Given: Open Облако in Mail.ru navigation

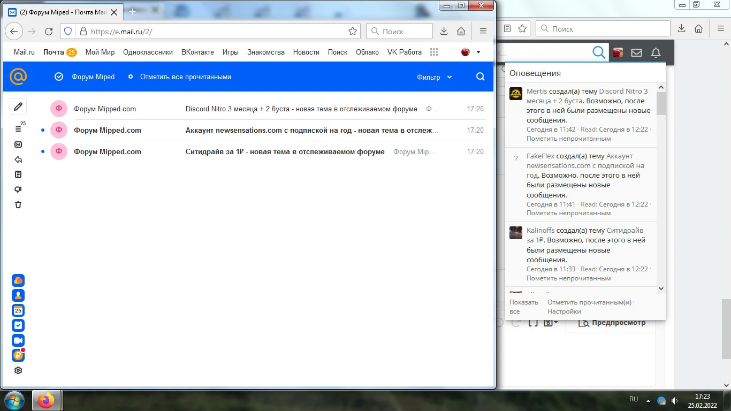Looking at the screenshot, I should click(x=367, y=52).
